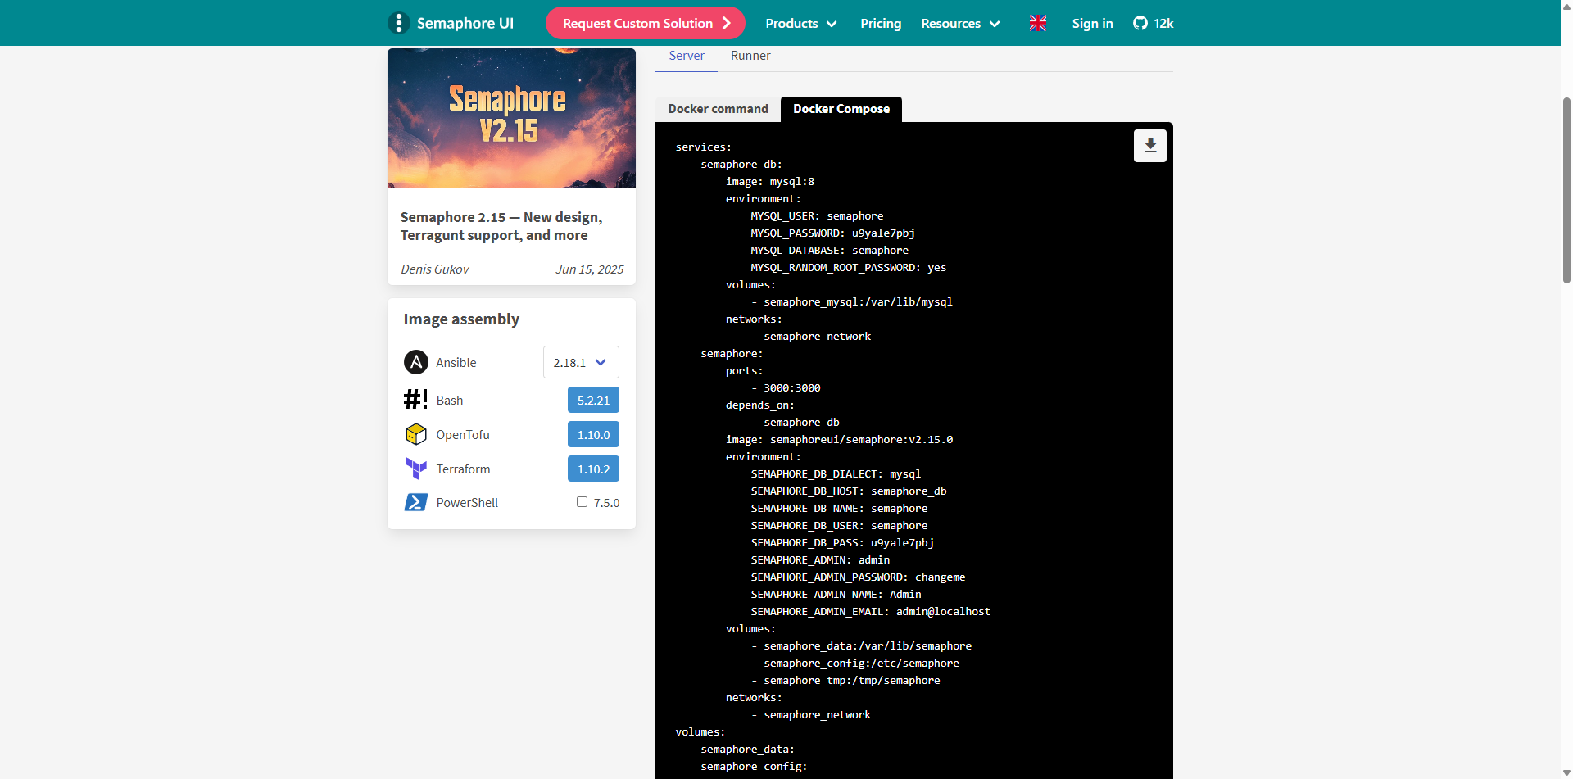Click the Terraform logo icon
1573x779 pixels.
tap(416, 469)
